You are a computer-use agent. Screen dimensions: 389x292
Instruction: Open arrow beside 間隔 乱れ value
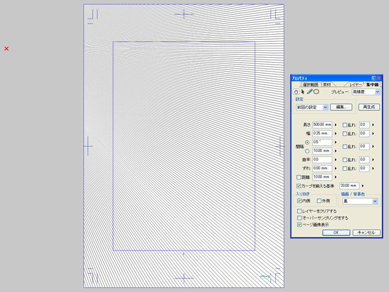[x=373, y=147]
